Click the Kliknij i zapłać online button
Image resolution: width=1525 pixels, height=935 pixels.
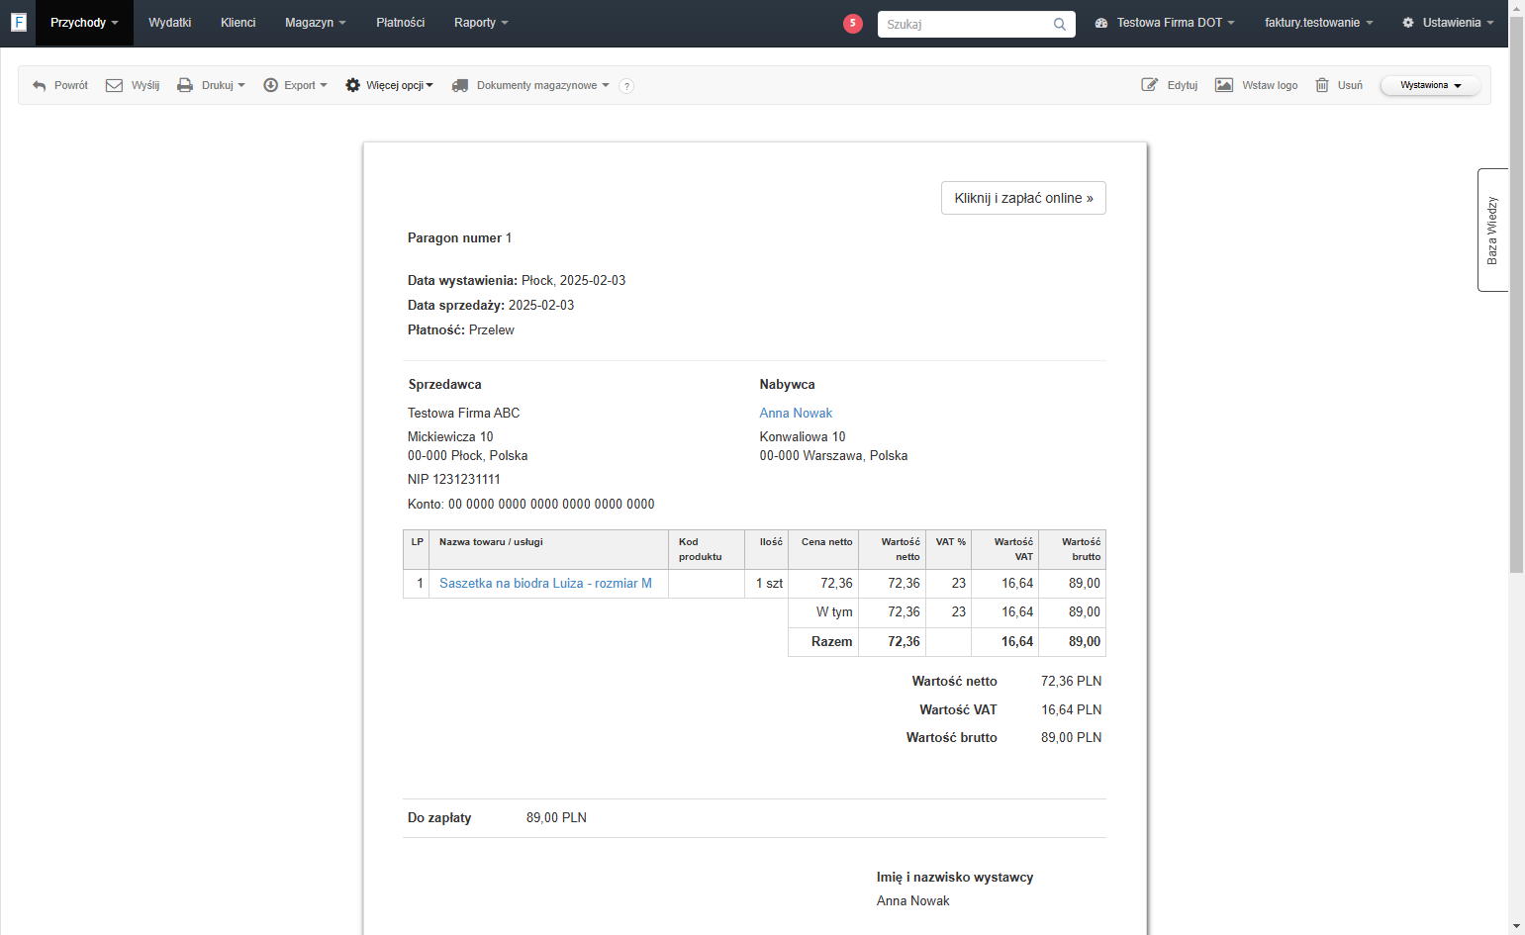pyautogui.click(x=1023, y=198)
